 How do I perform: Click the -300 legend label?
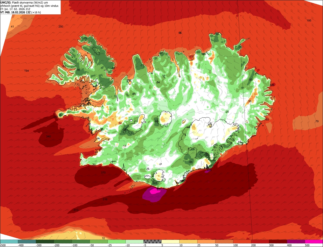pos(39,245)
